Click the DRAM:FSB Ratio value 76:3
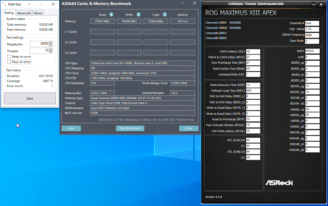 pos(183,93)
